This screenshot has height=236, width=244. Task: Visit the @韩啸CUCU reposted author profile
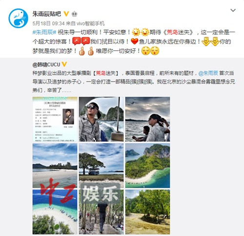[x=46, y=64]
